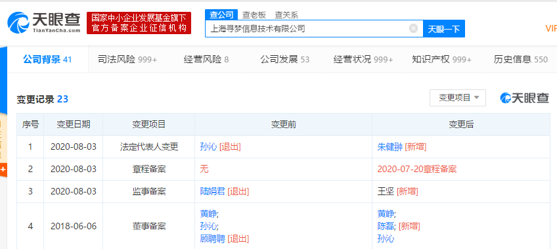Open 陈磊 profile link
The height and width of the screenshot is (249, 557).
point(386,226)
